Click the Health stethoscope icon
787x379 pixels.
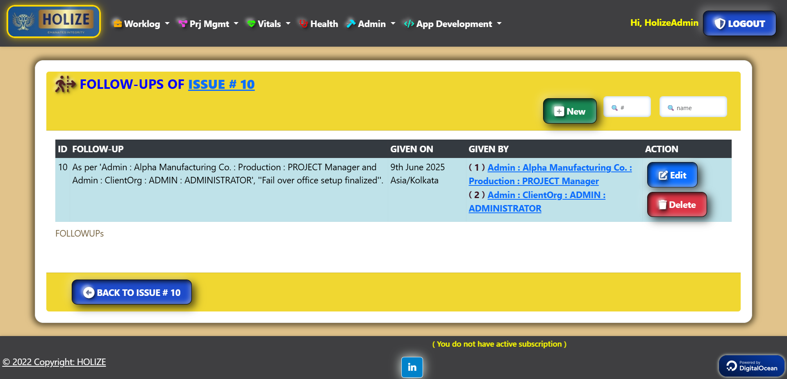tap(303, 24)
